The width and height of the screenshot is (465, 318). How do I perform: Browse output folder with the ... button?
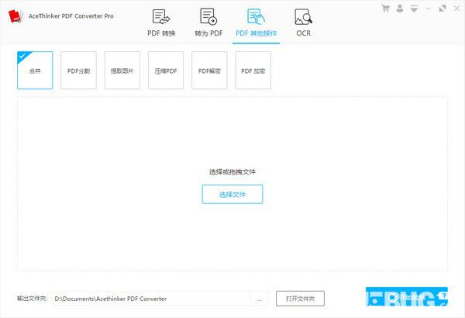259,299
